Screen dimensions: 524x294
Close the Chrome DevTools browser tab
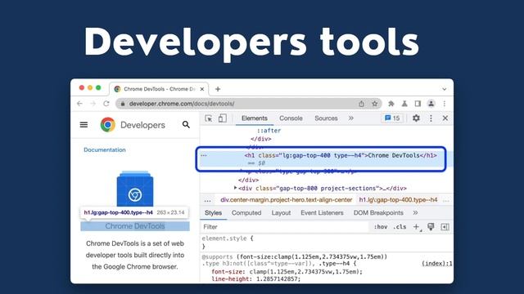[x=202, y=89]
